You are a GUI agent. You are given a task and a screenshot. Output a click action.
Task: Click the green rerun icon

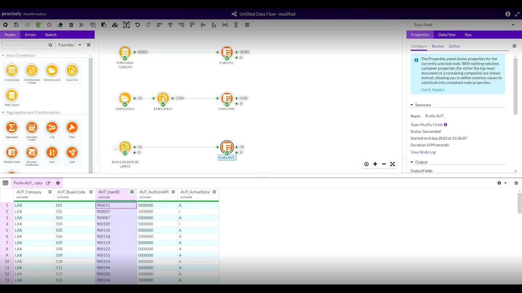[x=38, y=25]
